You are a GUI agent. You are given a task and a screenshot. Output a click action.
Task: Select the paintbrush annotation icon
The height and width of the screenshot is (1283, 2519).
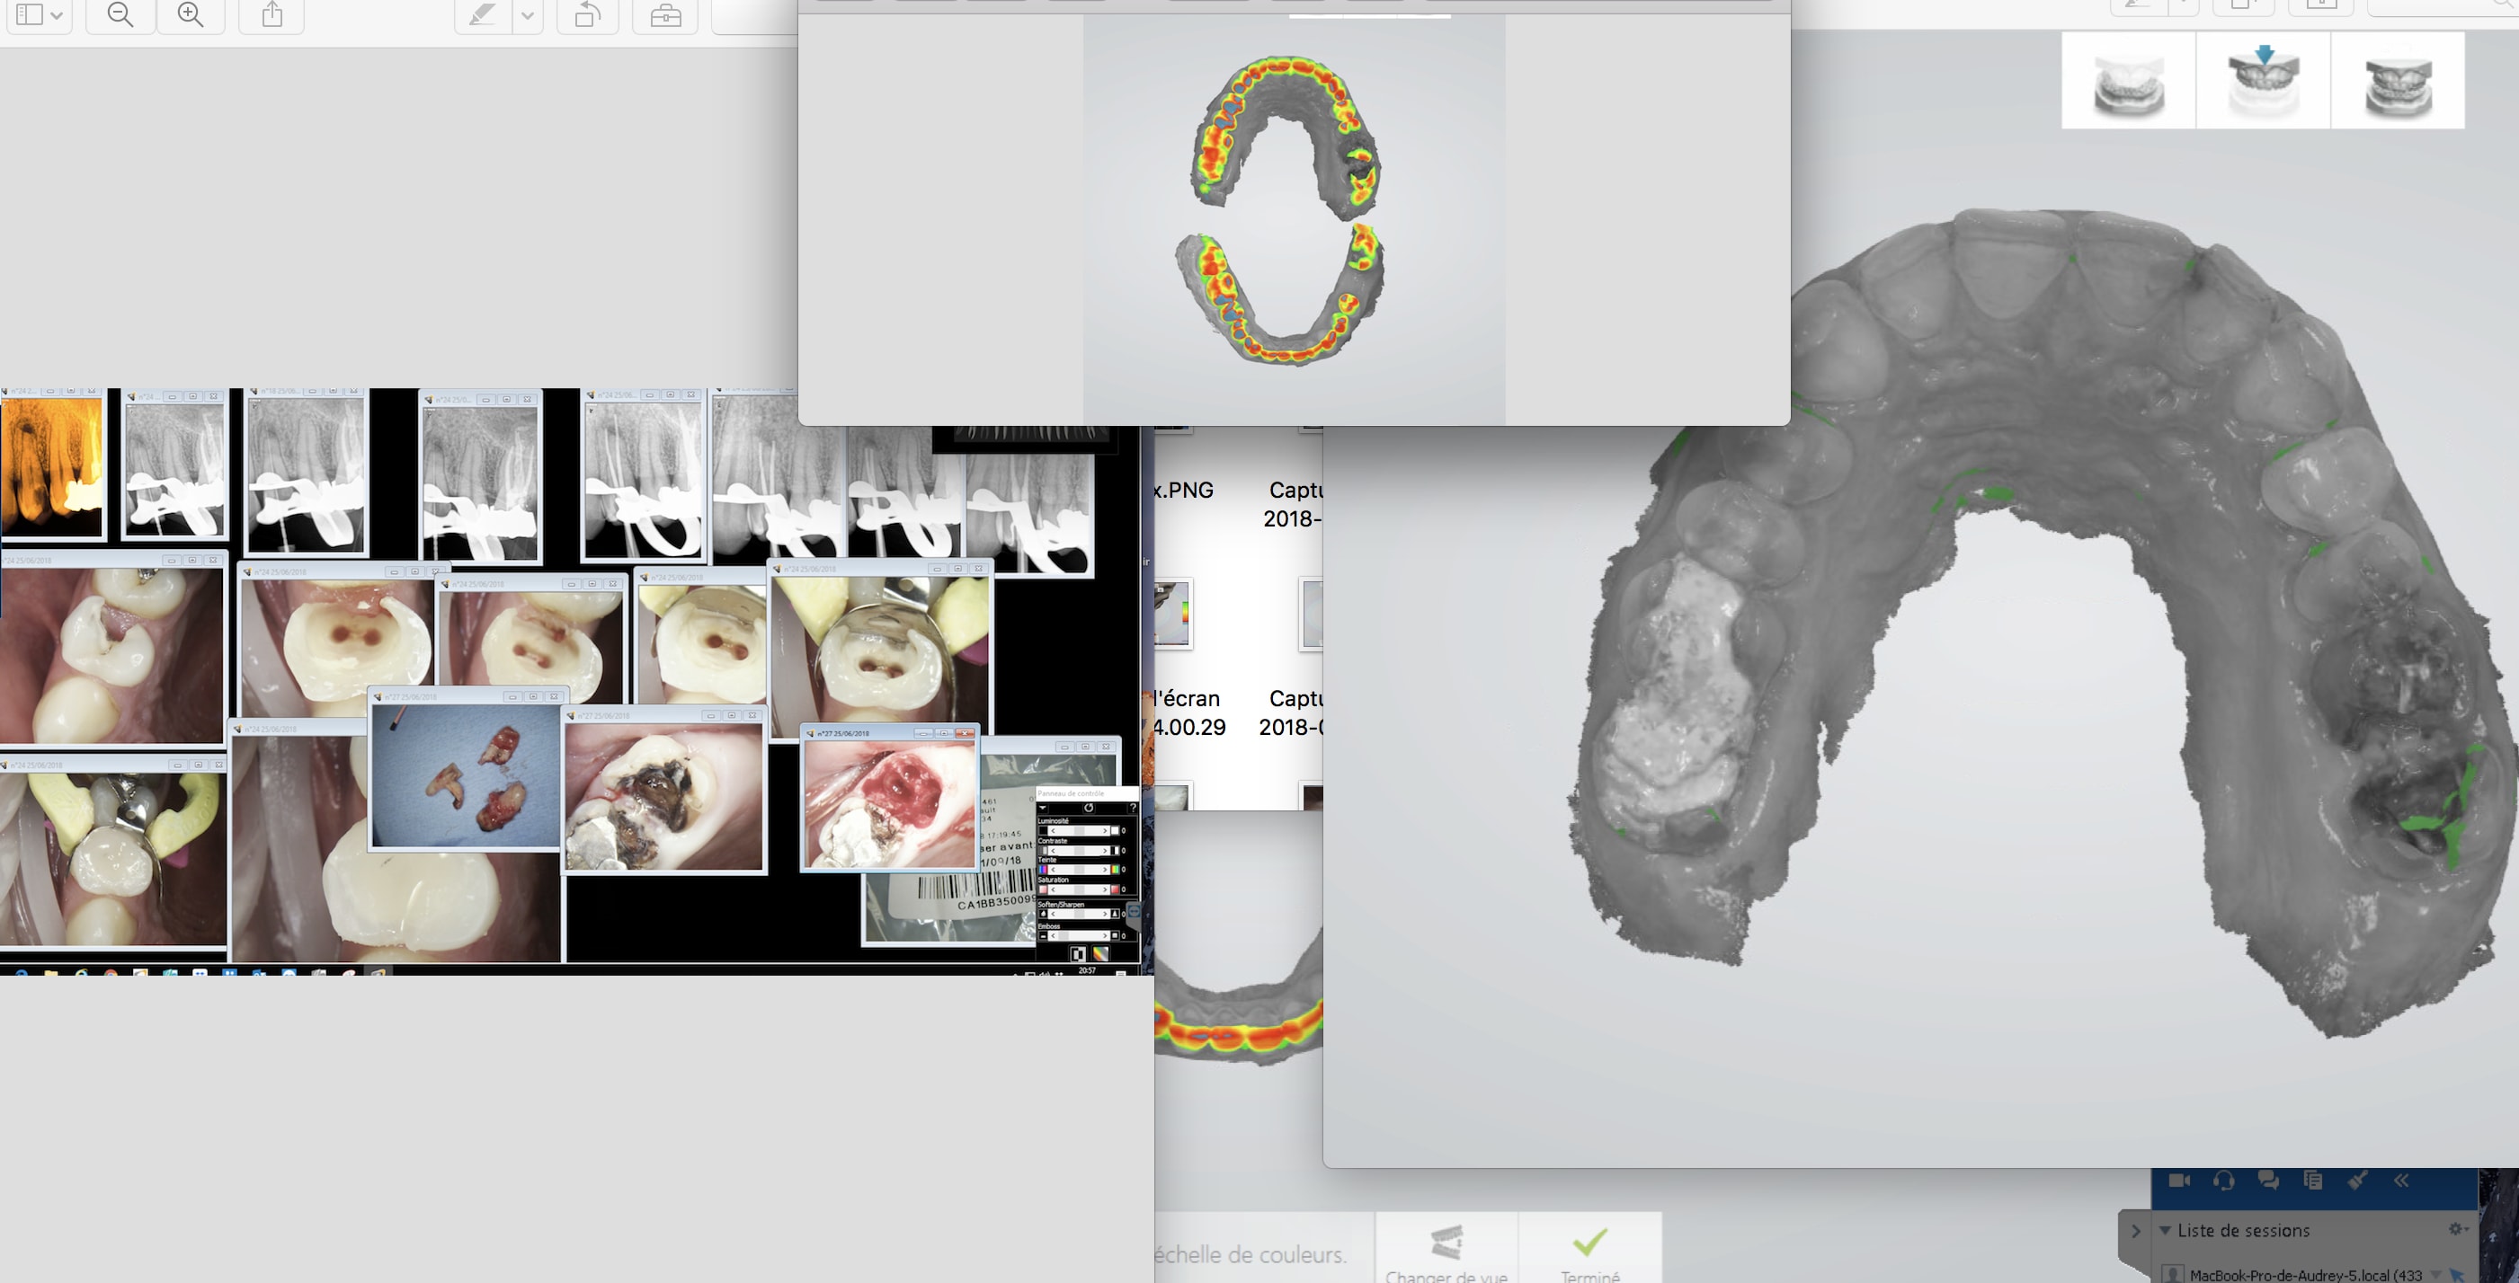[2358, 1181]
